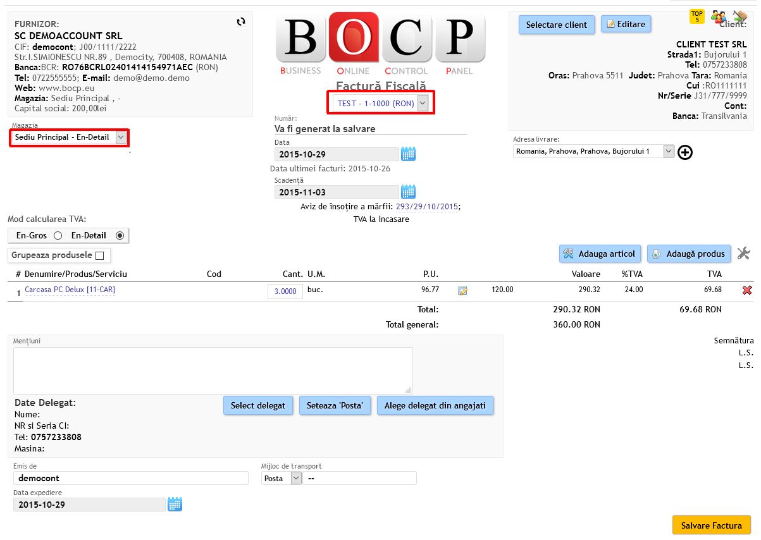This screenshot has width=761, height=540.
Task: Select the En-Detail radio button
Action: 120,236
